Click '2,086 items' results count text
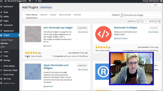 pos(131,21)
